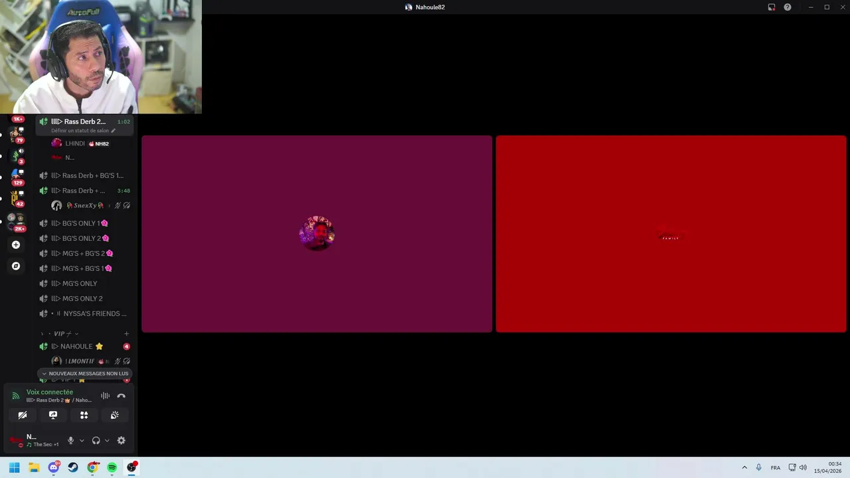Open the server with the 79 badge
850x478 pixels.
click(16, 135)
